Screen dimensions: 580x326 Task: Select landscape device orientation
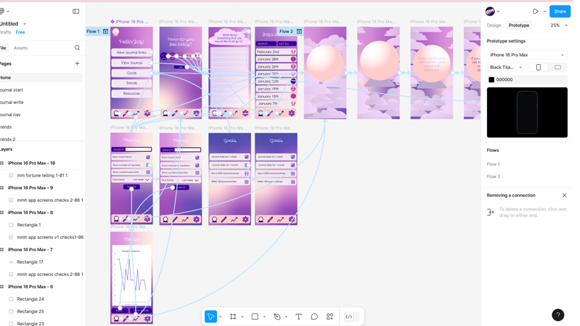[558, 67]
